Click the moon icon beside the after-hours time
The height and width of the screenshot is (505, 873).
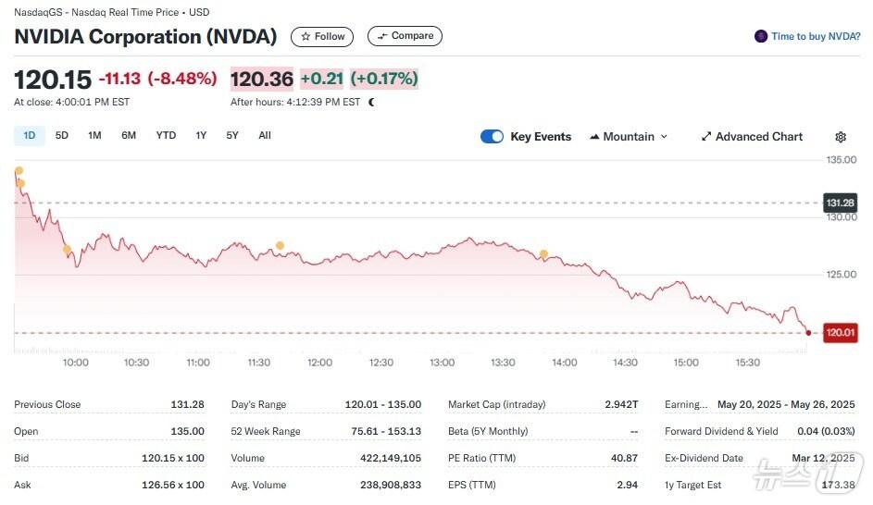pos(372,103)
